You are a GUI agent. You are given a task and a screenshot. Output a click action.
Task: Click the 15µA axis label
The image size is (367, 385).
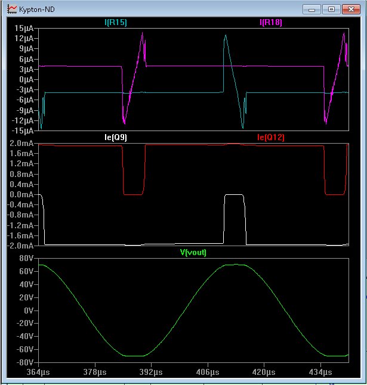[24, 28]
